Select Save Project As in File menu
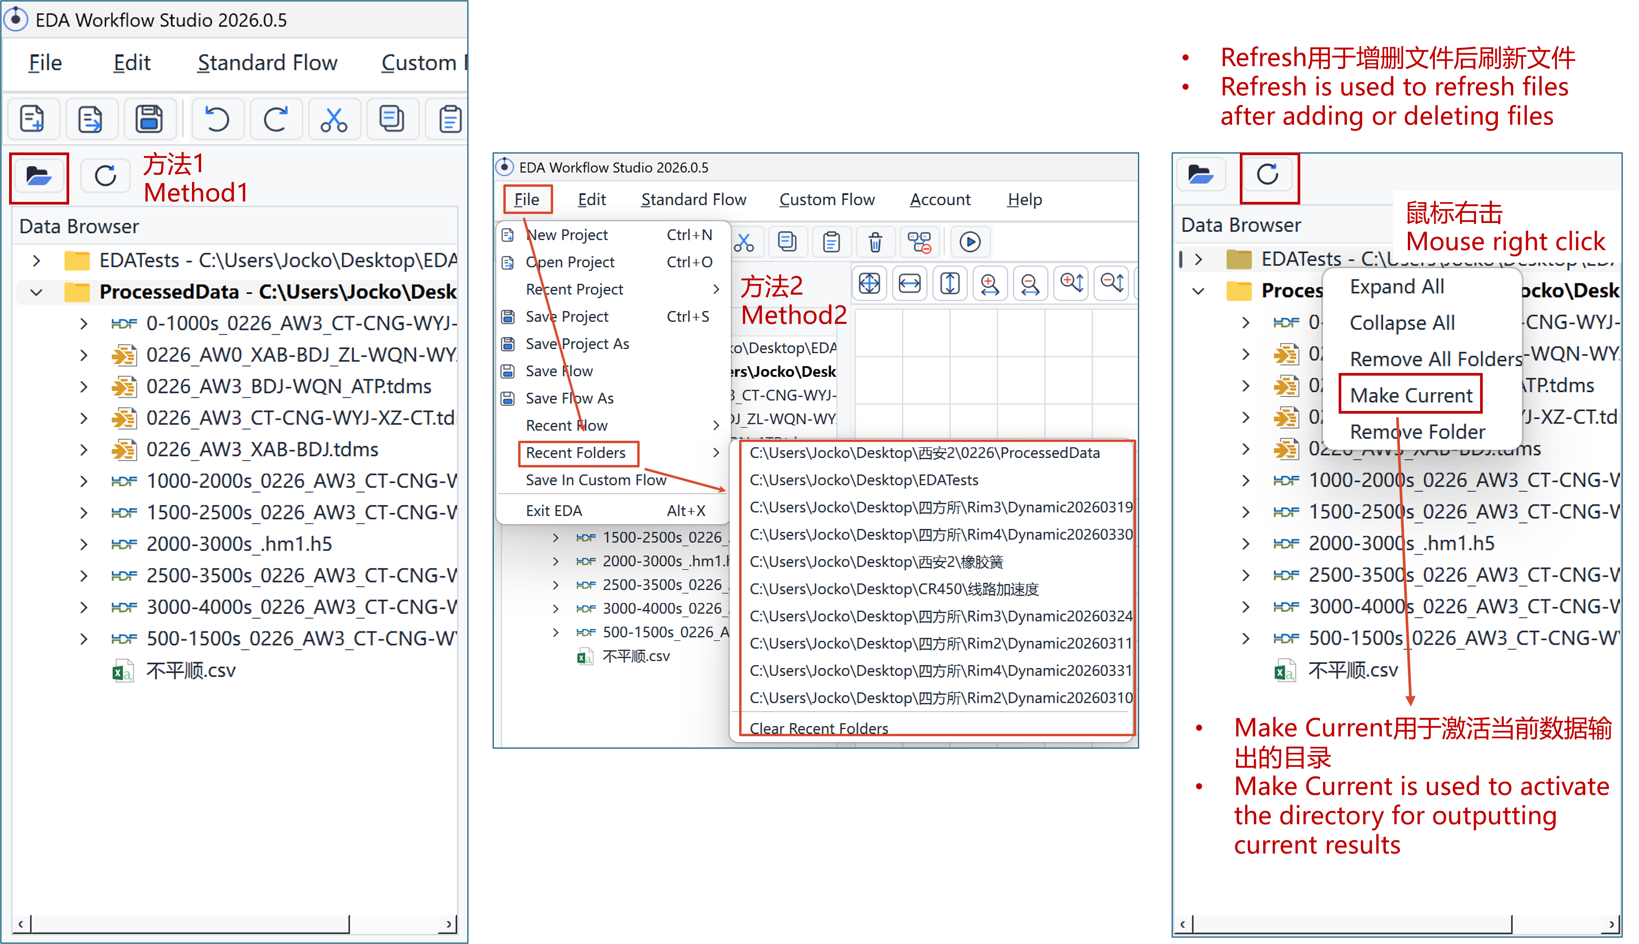 tap(613, 344)
